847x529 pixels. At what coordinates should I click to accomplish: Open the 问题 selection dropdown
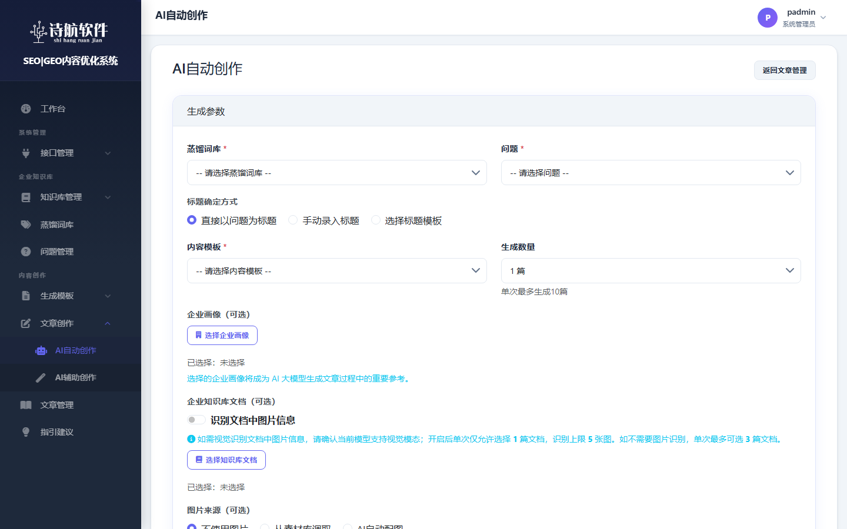[x=651, y=173]
